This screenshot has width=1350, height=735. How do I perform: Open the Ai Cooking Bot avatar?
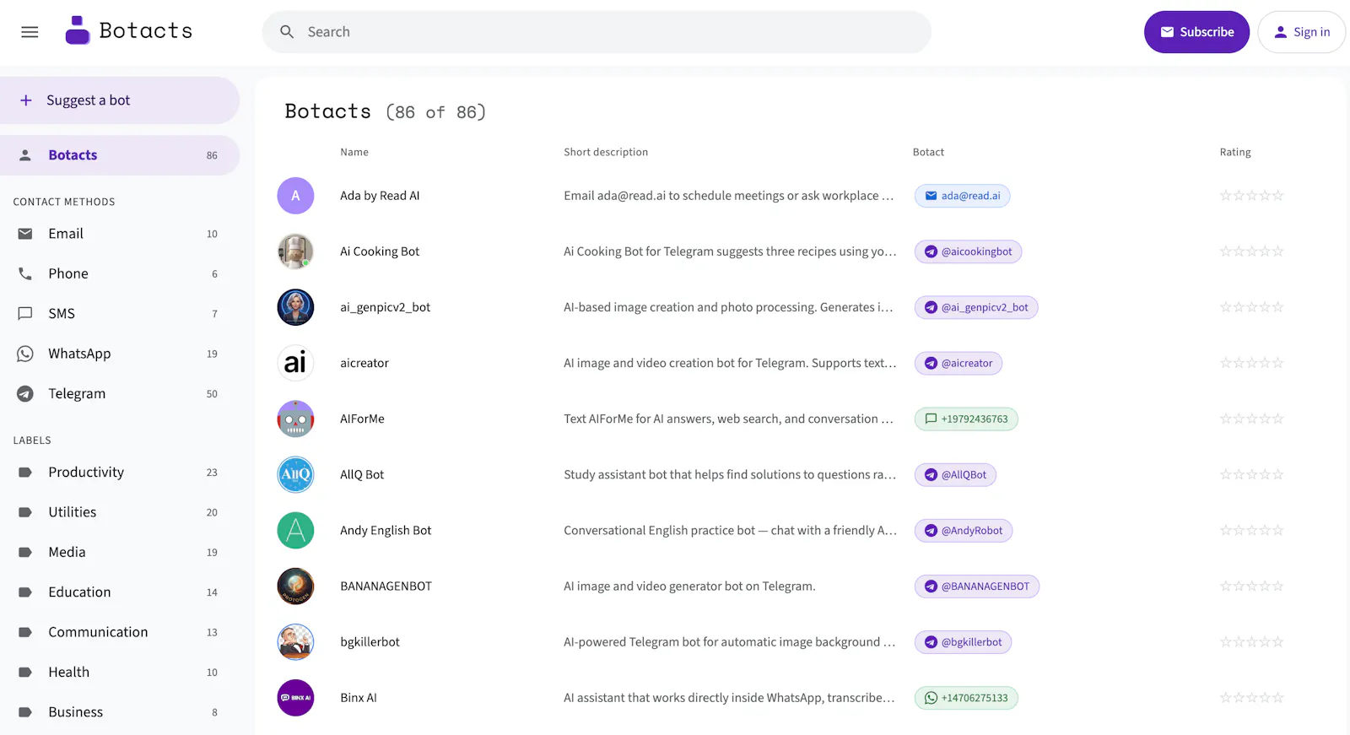(295, 251)
